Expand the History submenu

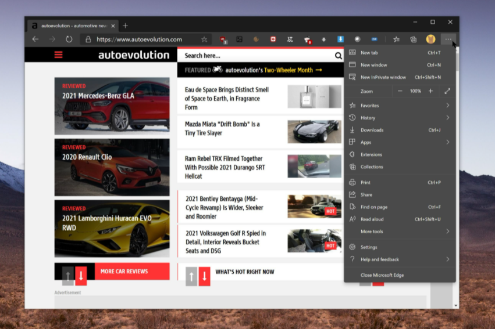tap(448, 118)
